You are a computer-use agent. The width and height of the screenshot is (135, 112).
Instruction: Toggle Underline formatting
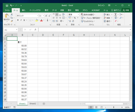tap(24, 20)
